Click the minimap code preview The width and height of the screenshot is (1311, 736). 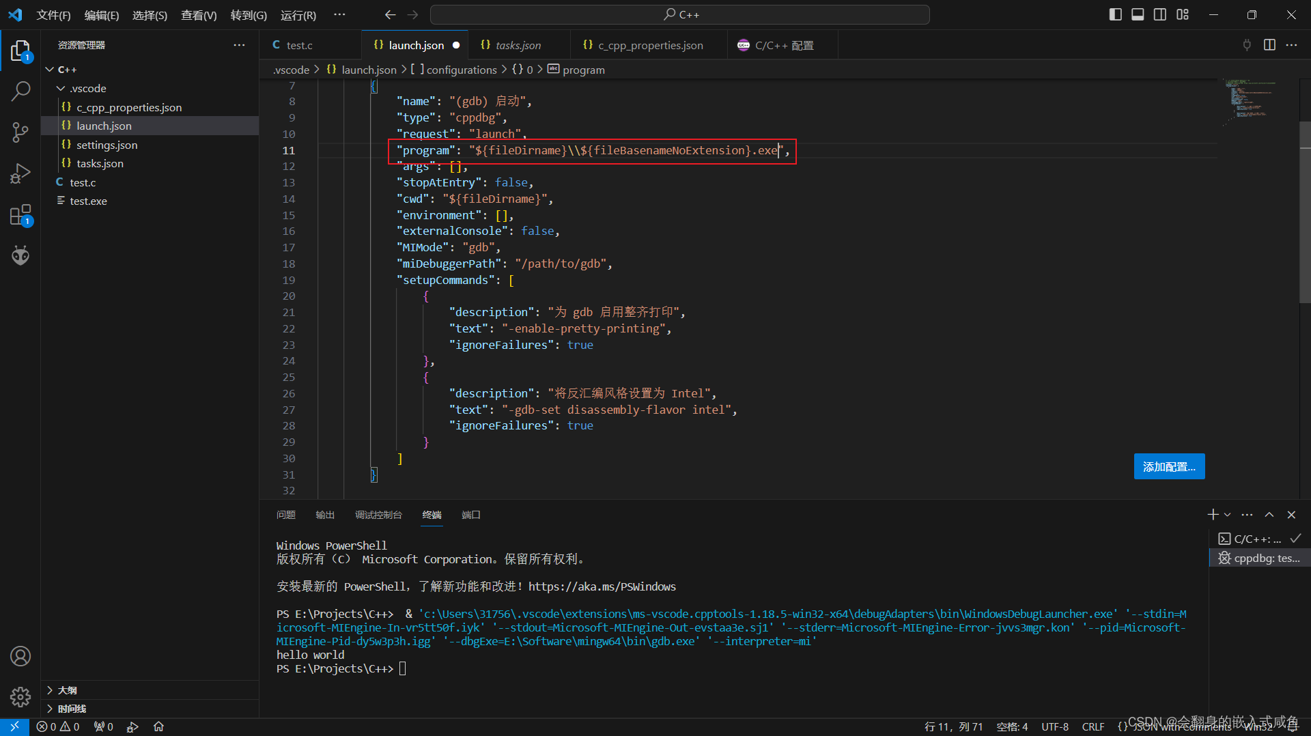[x=1250, y=101]
